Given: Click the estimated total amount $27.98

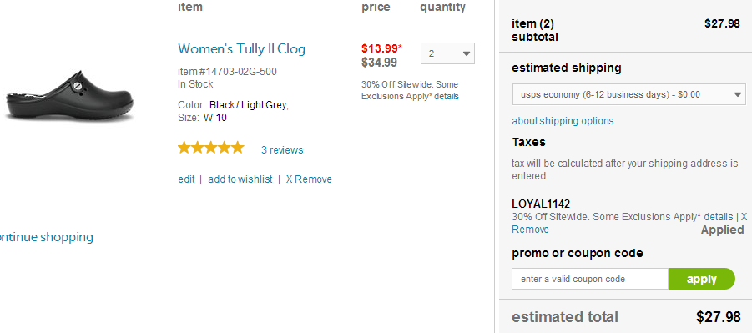Looking at the screenshot, I should (x=719, y=317).
